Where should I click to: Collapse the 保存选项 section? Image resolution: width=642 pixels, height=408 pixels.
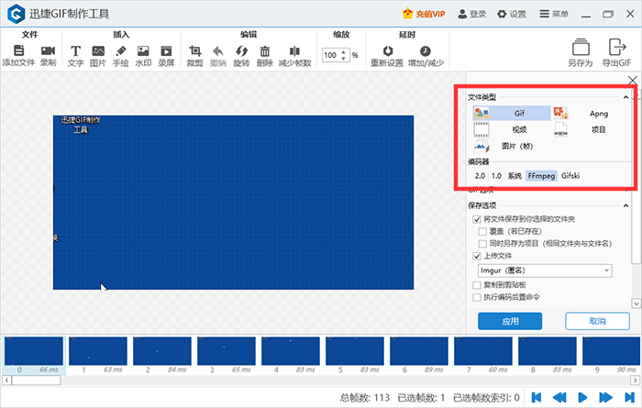[625, 205]
